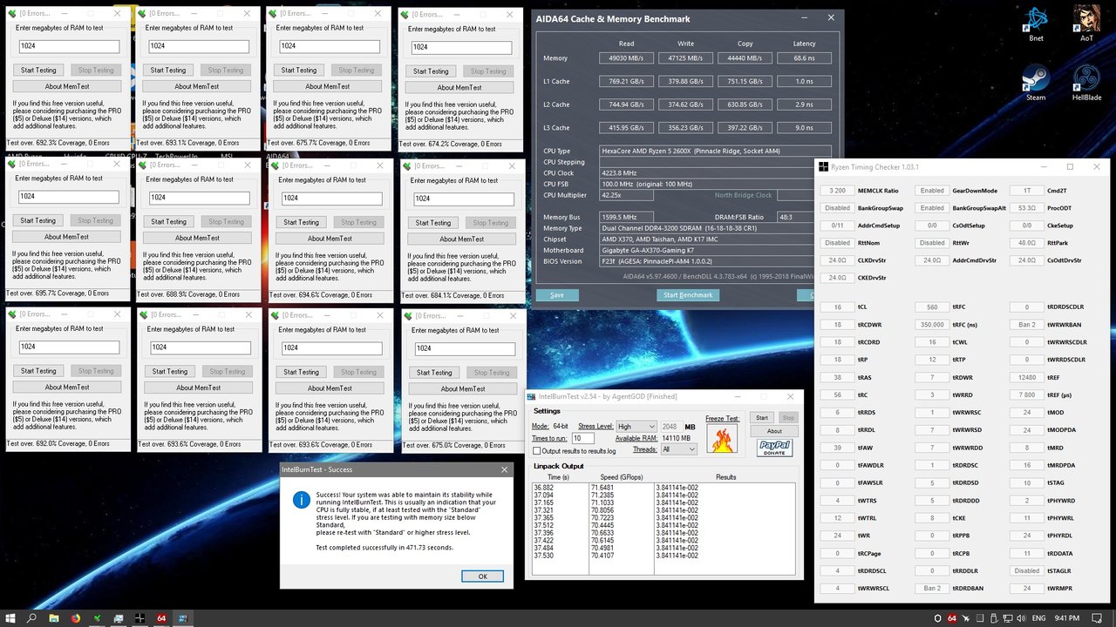Click the Memory Latency value 68.6 ns
The width and height of the screenshot is (1116, 627).
click(x=804, y=58)
